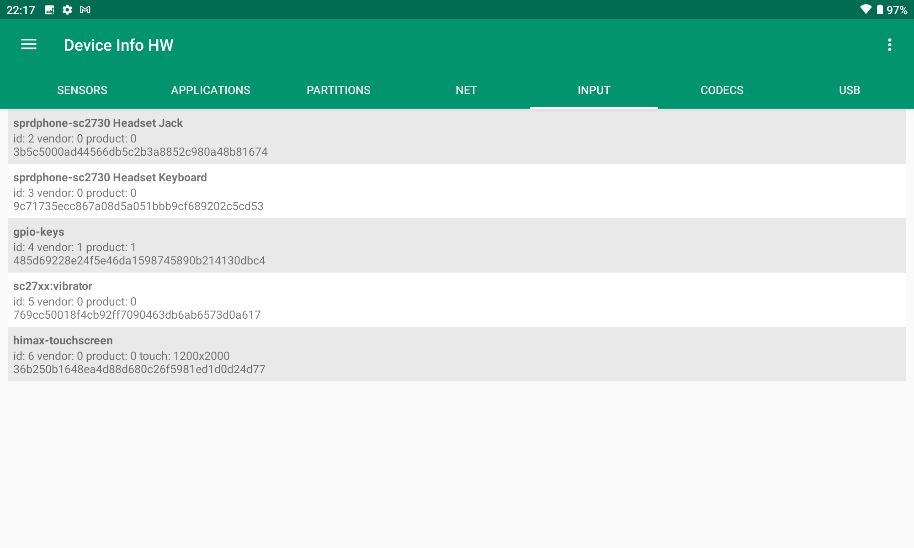Go to the NET tab
Screen dimensions: 914x548
point(466,90)
